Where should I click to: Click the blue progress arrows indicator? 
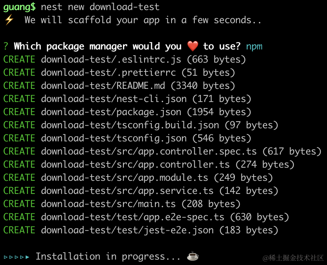coord(17,257)
